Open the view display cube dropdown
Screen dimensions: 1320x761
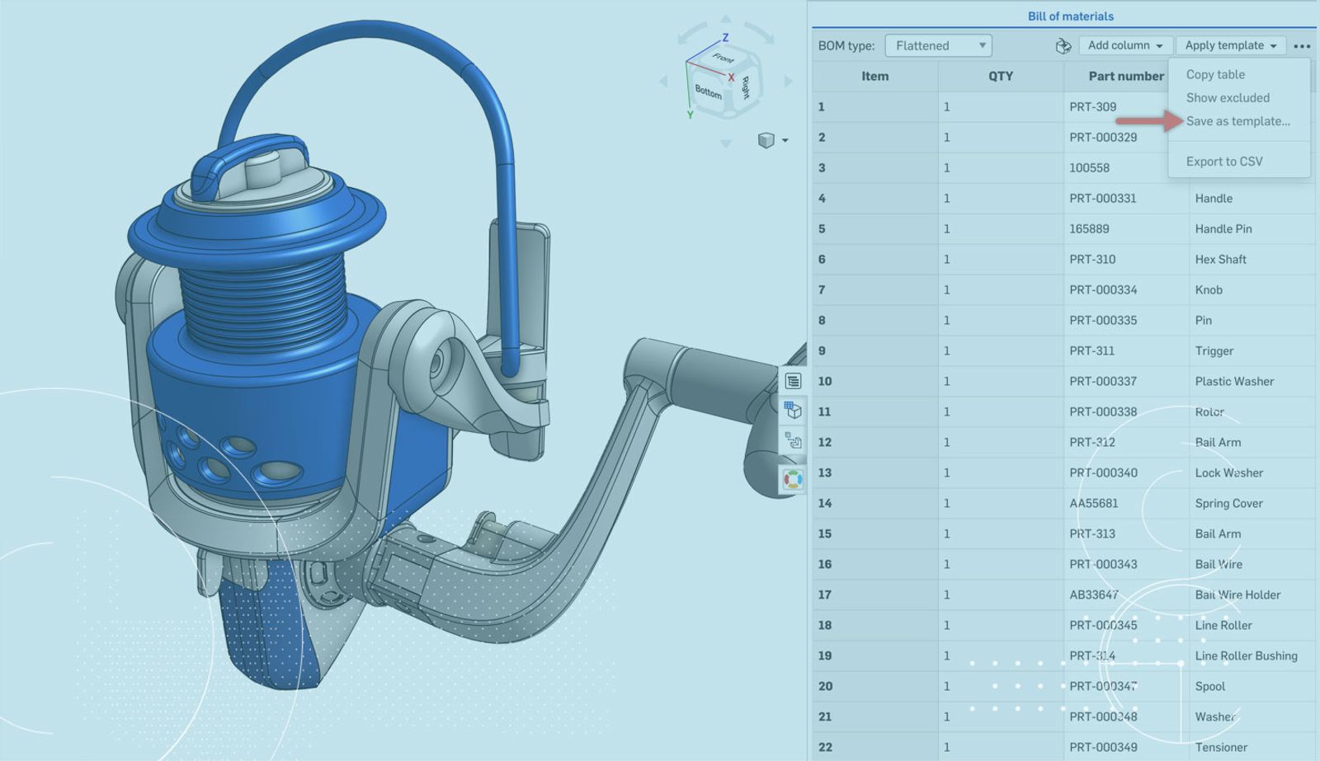click(772, 140)
